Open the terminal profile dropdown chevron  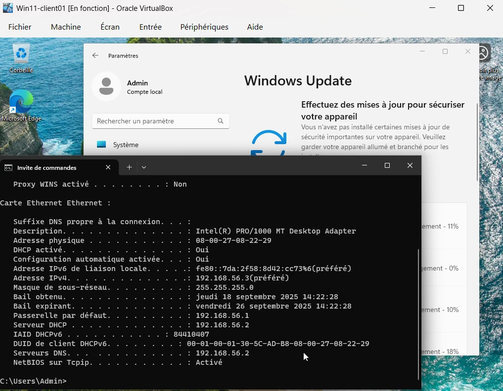[144, 167]
